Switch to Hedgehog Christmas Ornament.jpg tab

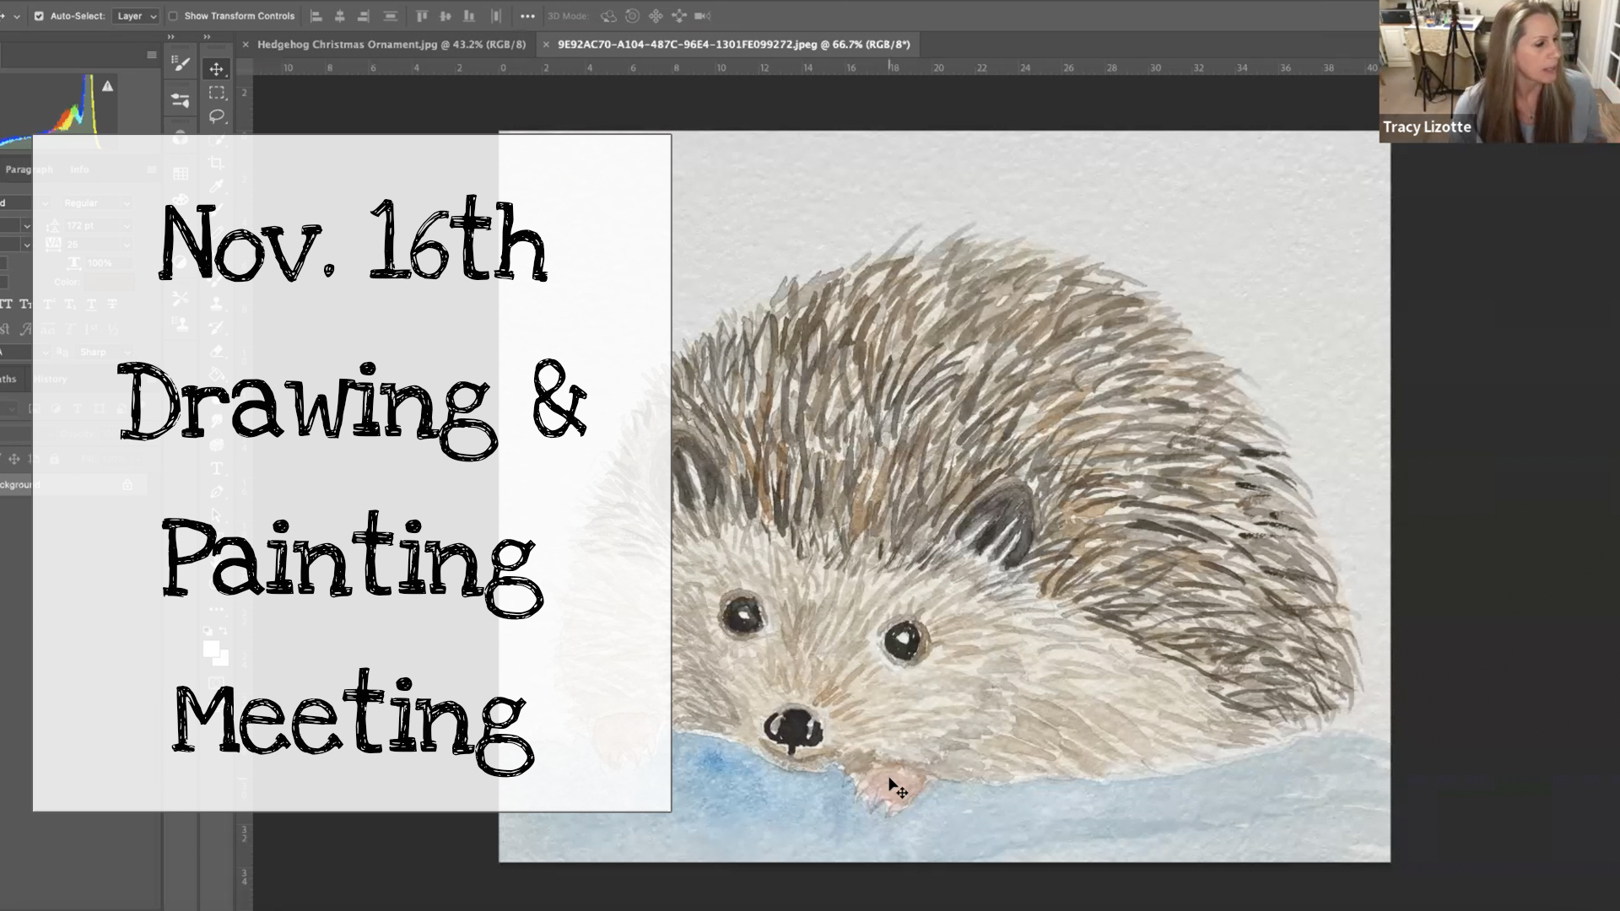coord(391,45)
